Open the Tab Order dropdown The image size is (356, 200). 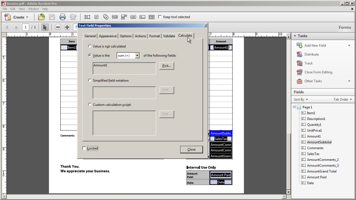tap(343, 99)
